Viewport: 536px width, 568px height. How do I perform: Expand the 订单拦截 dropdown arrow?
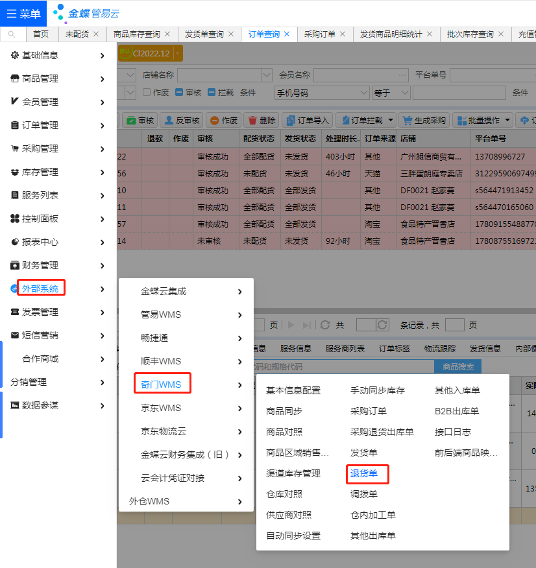(x=391, y=120)
